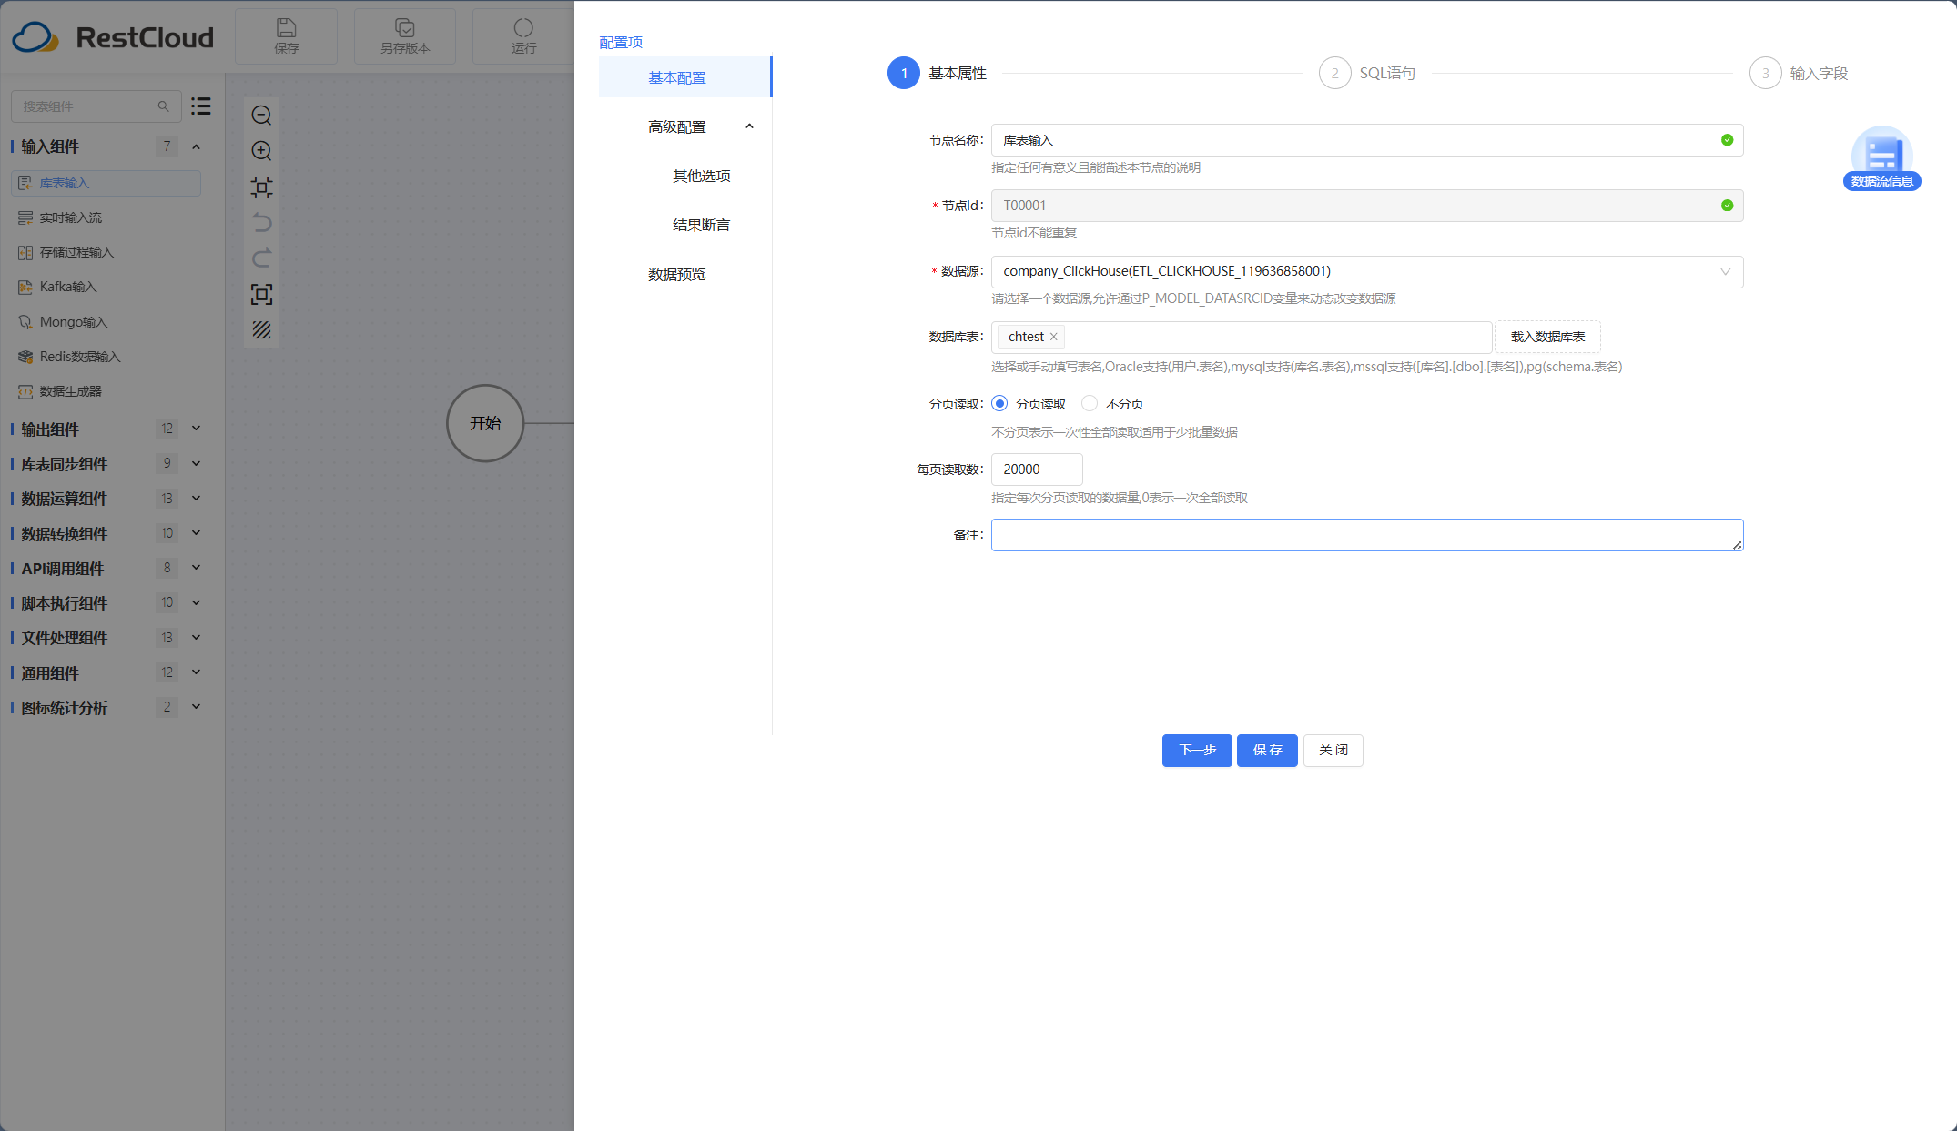Expand the 图标统计分析 group
The width and height of the screenshot is (1957, 1131).
[196, 707]
